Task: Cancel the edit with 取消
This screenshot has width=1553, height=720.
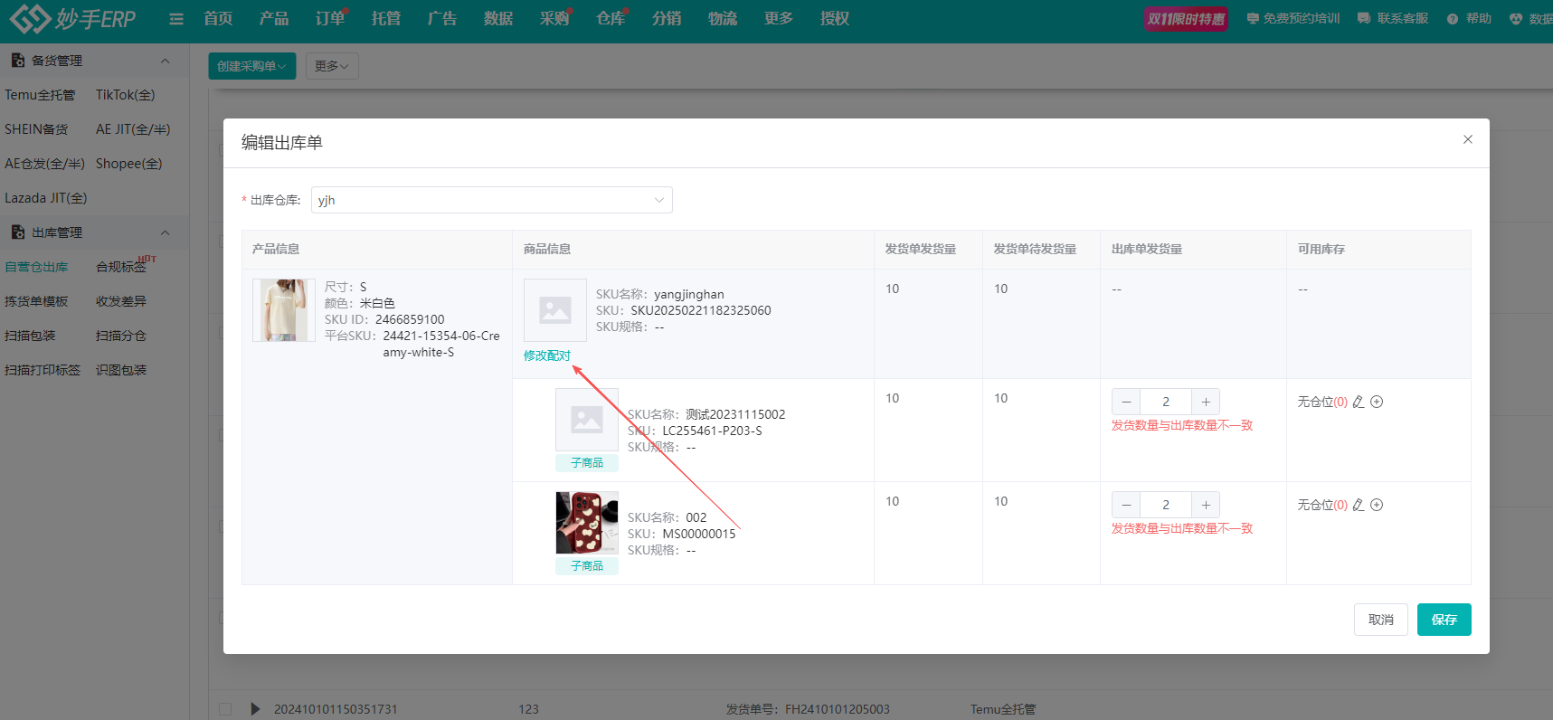Action: [x=1381, y=620]
